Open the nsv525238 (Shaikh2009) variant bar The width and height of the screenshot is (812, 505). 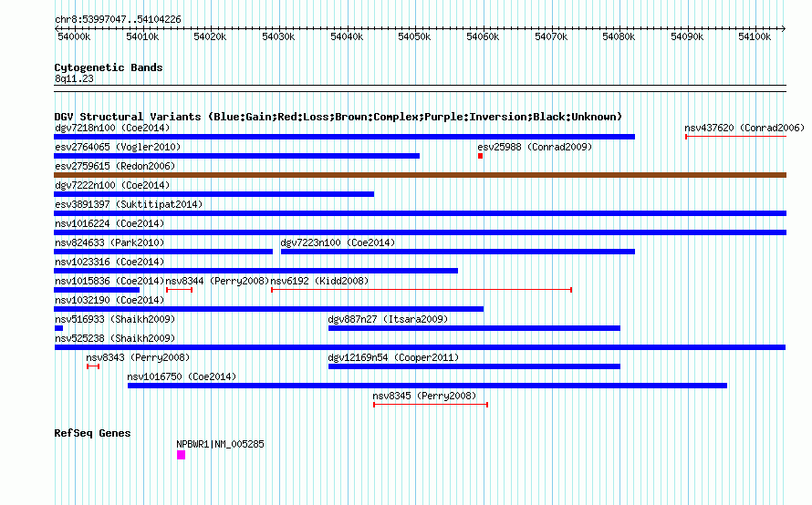tap(420, 347)
